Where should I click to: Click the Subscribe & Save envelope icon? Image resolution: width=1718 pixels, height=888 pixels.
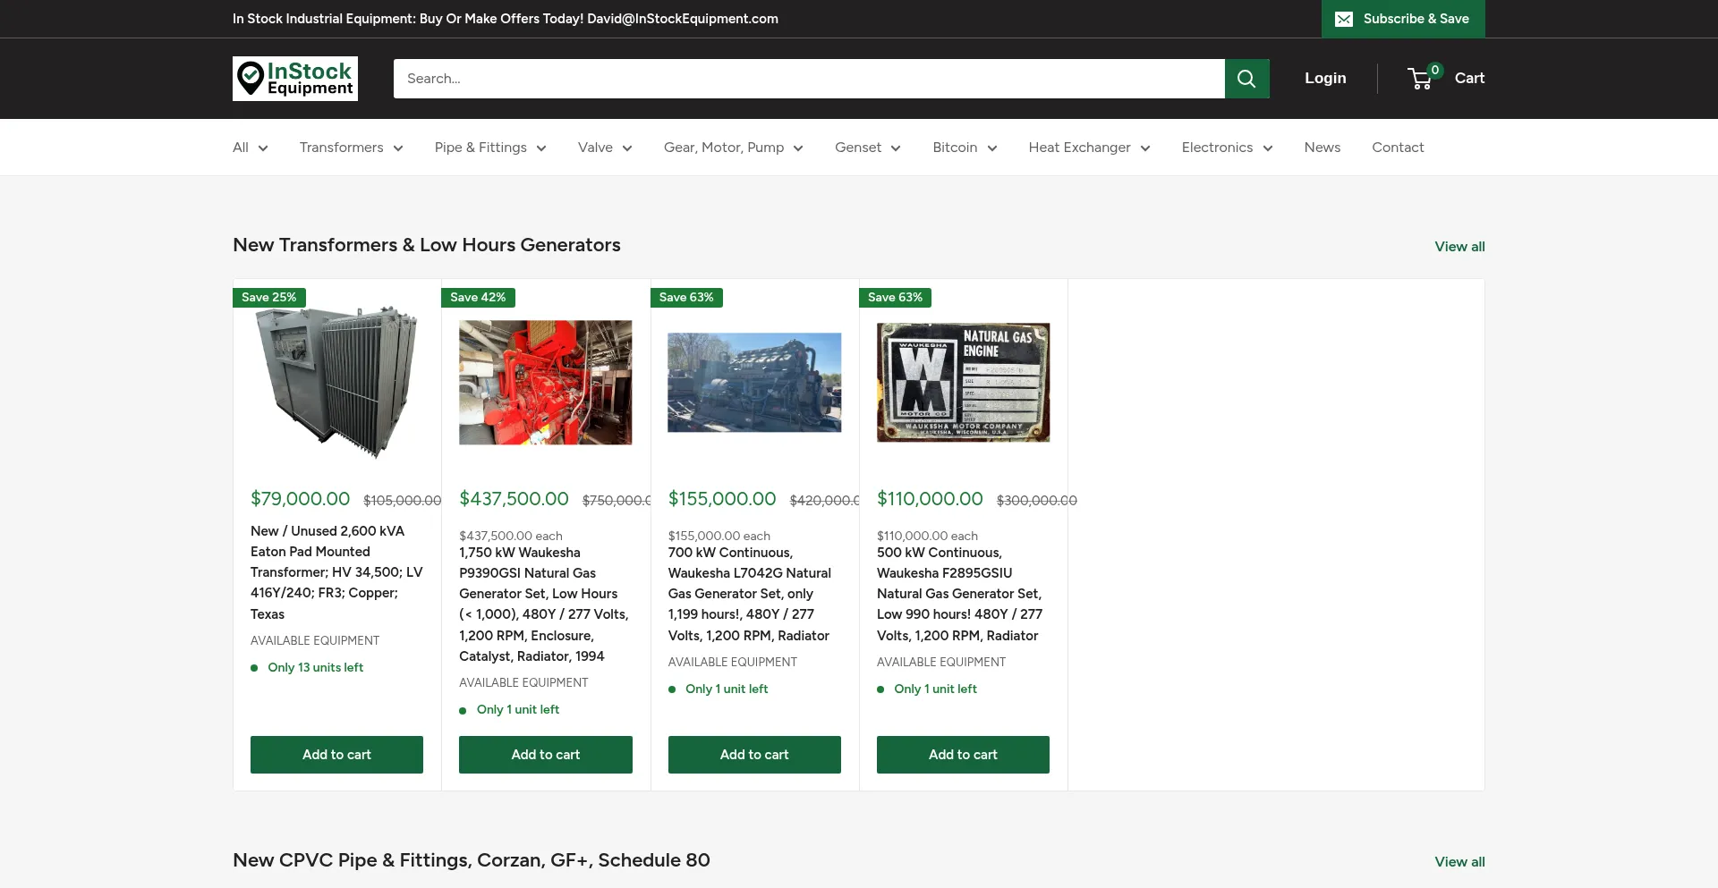(1344, 19)
